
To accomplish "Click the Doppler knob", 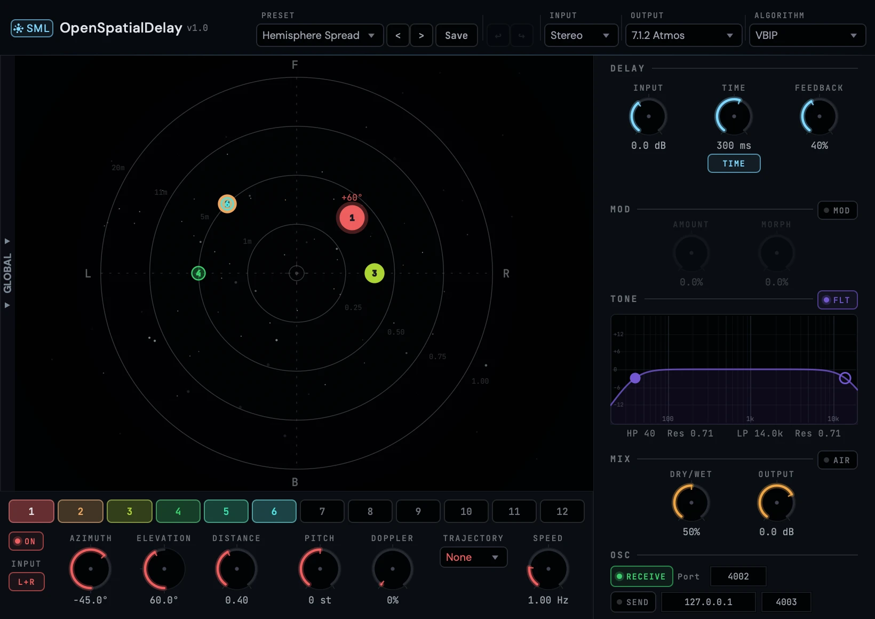I will (393, 569).
